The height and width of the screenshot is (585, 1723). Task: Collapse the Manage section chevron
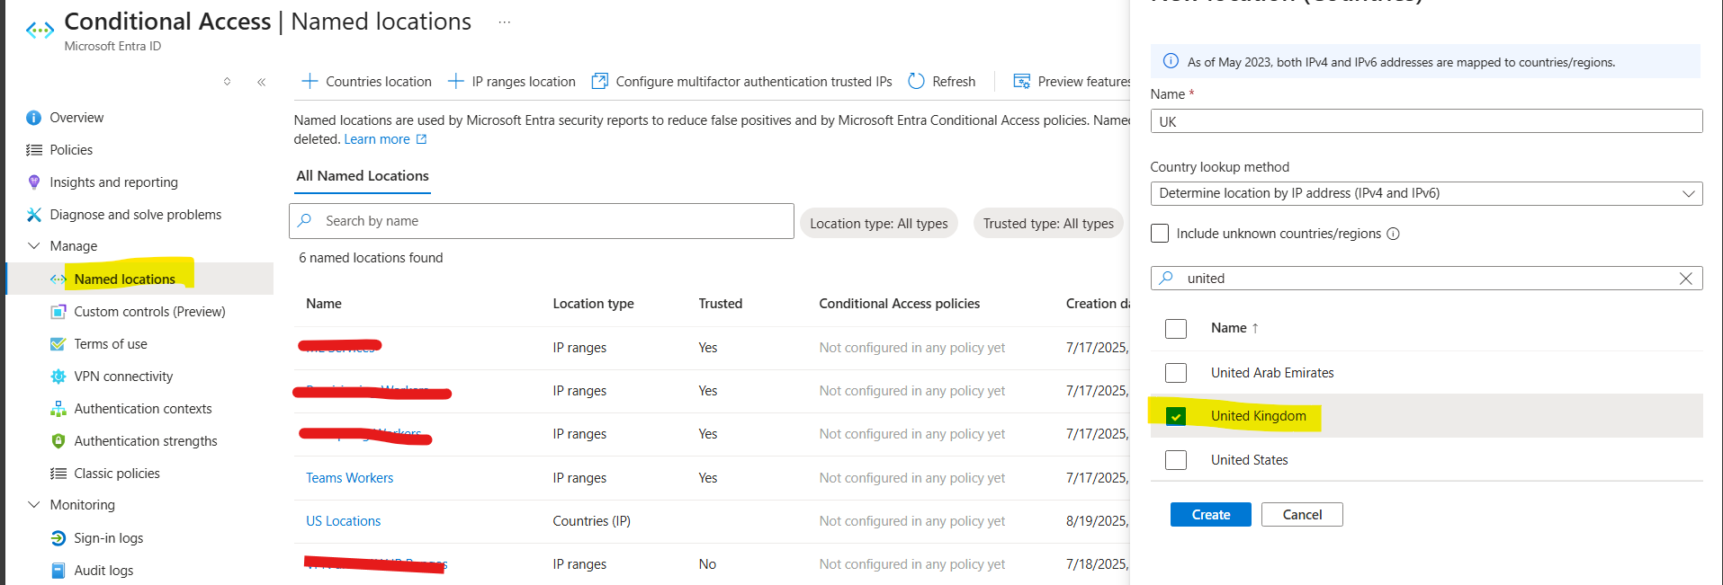[34, 246]
